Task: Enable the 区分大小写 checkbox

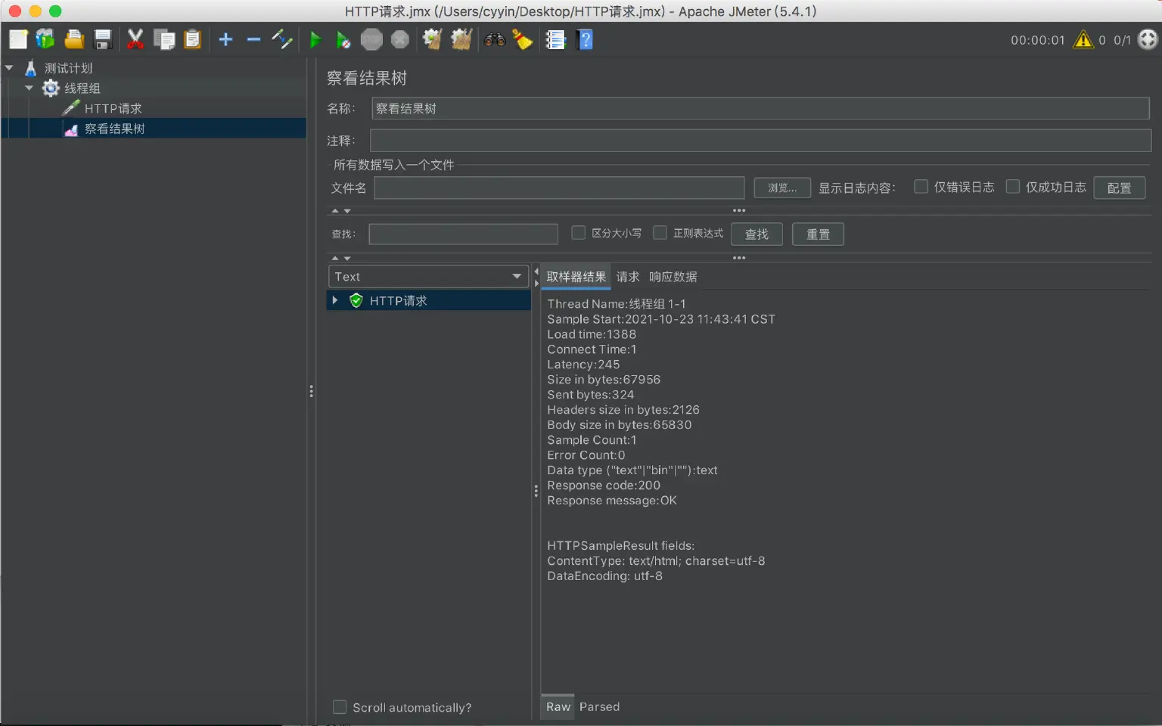Action: coord(579,233)
